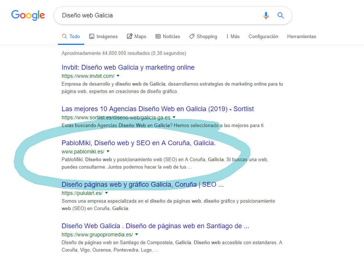Expand dropdown arrow next to invbit.com URL
Image resolution: width=364 pixels, height=259 pixels.
[x=118, y=76]
